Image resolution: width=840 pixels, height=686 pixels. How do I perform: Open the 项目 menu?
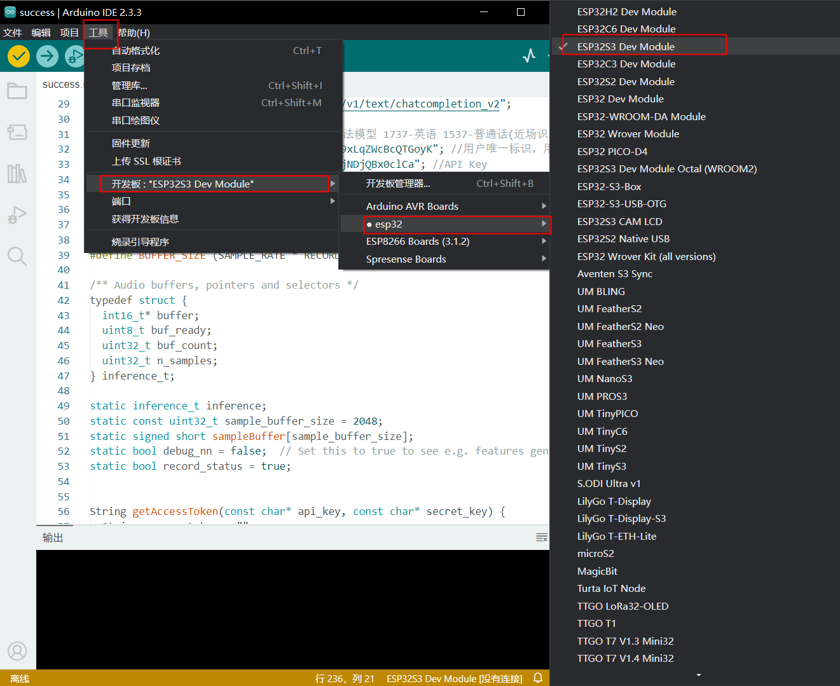point(69,32)
